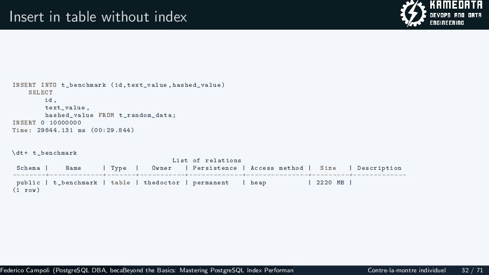Viewport: 489px width, 275px height.
Task: Click the '(1 row)' result count
Action: click(x=26, y=190)
